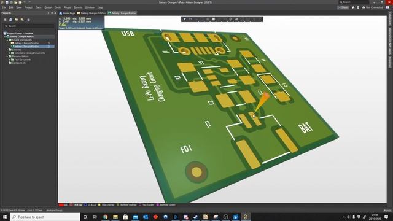The width and height of the screenshot is (393, 221).
Task: Select the Bottom Overlay layer tab
Action: coord(126,205)
